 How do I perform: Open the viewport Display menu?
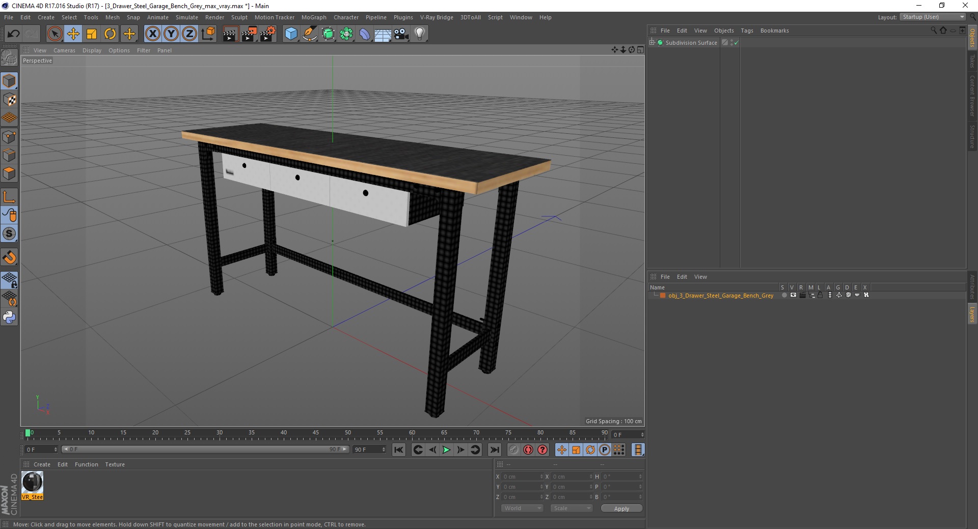click(x=92, y=50)
